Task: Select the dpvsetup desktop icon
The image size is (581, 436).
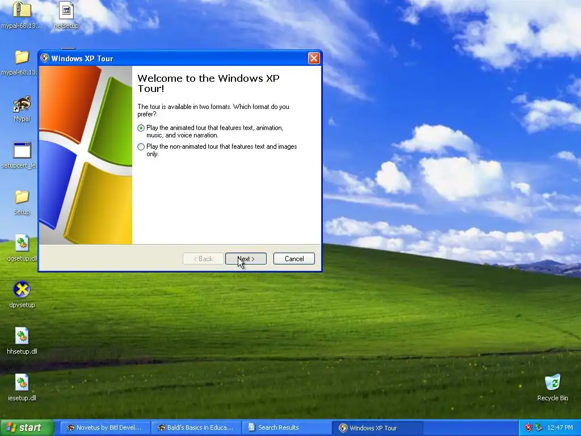Action: 22,295
